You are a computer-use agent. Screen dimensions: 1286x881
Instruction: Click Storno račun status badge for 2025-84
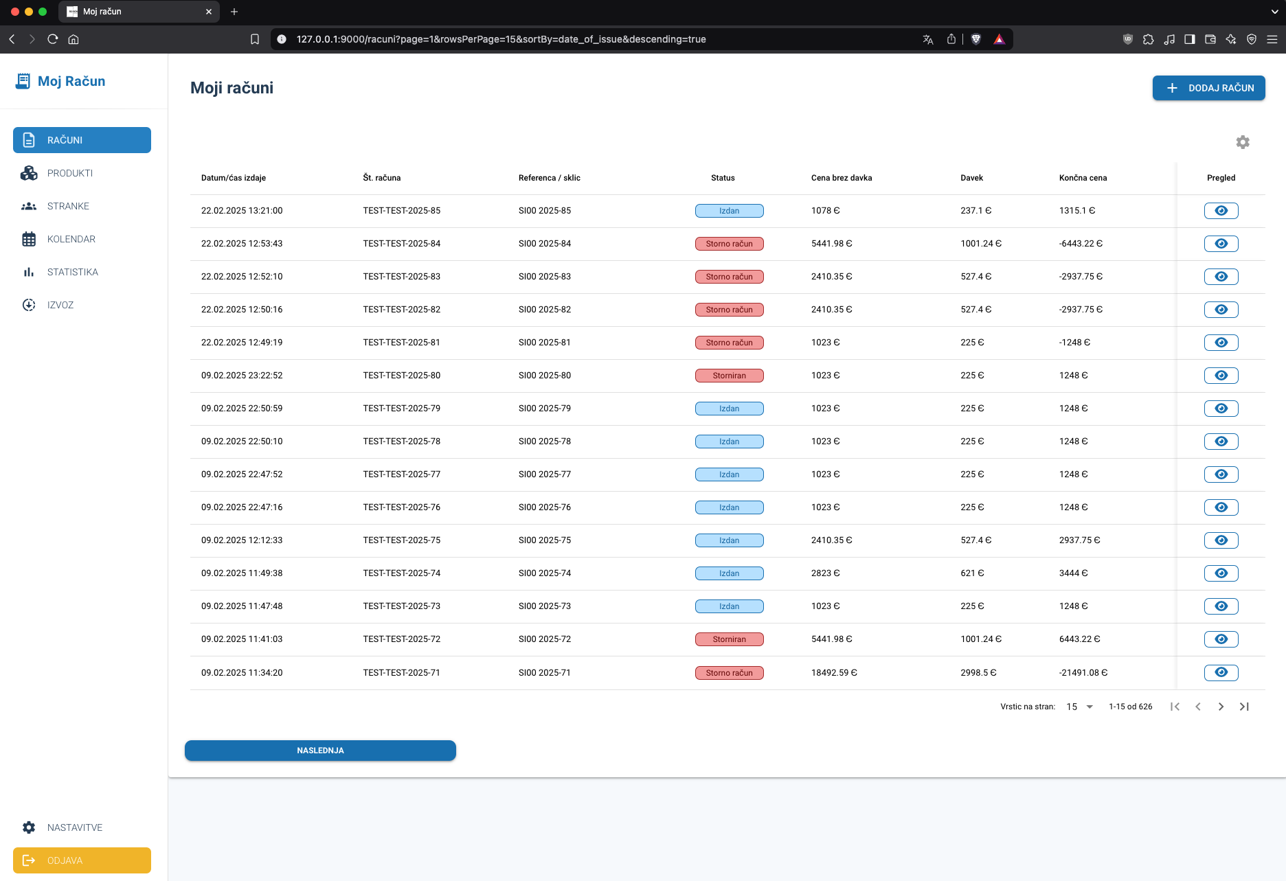coord(729,244)
